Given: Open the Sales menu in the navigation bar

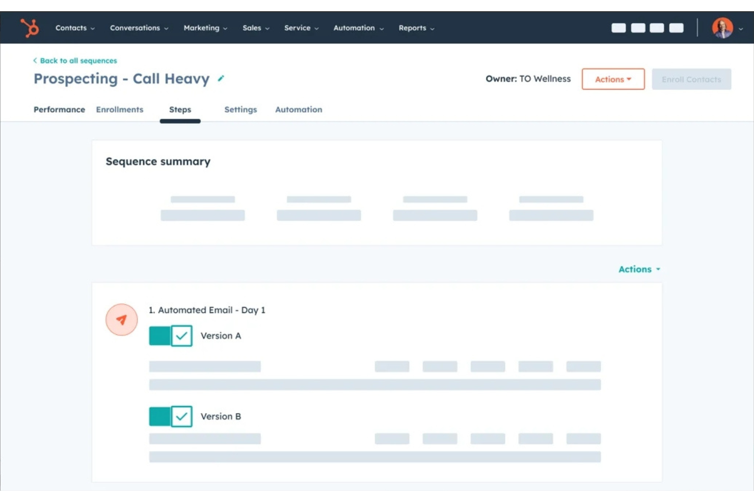Looking at the screenshot, I should (x=253, y=29).
